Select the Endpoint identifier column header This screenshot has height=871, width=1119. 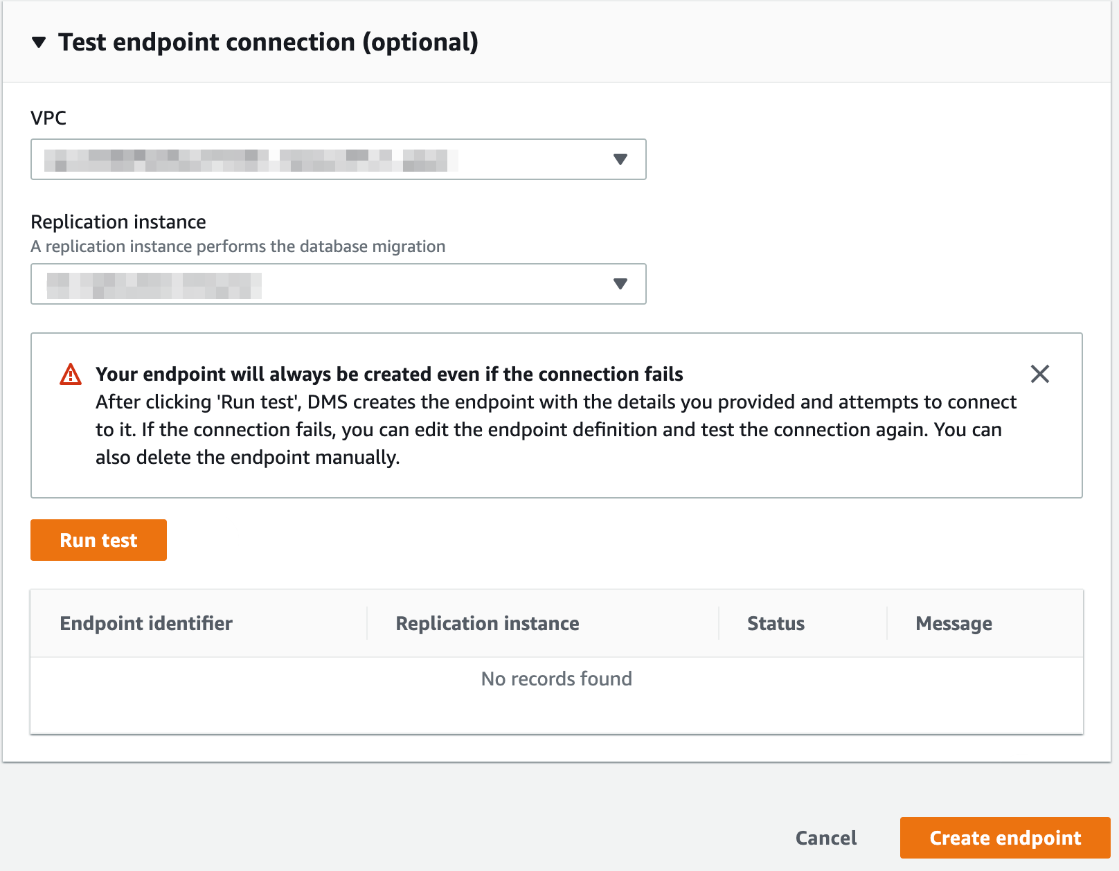pos(146,623)
